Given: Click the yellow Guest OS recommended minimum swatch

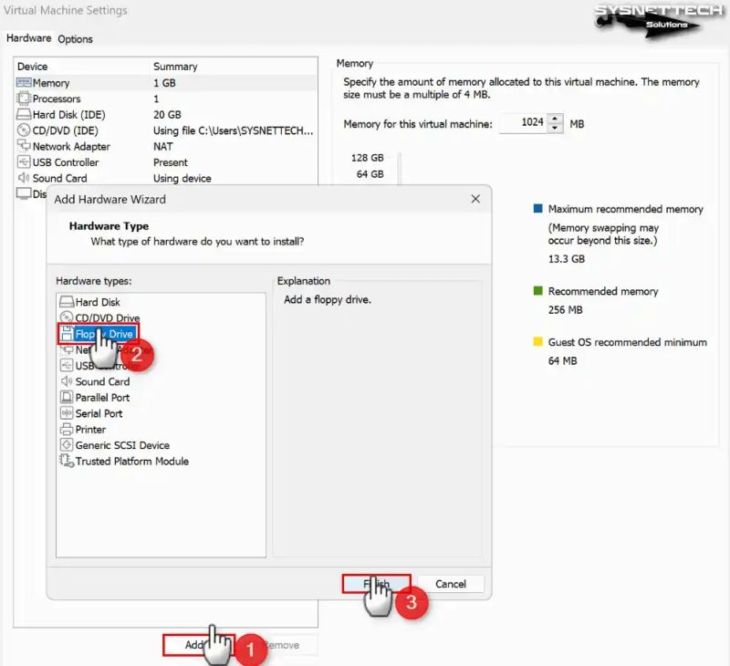Looking at the screenshot, I should coord(537,341).
